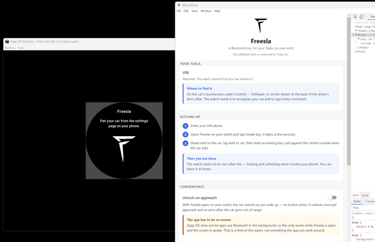Image resolution: width=375 pixels, height=242 pixels.
Task: Open the Machine menu in Zepp OS Simulator
Action: [10, 48]
